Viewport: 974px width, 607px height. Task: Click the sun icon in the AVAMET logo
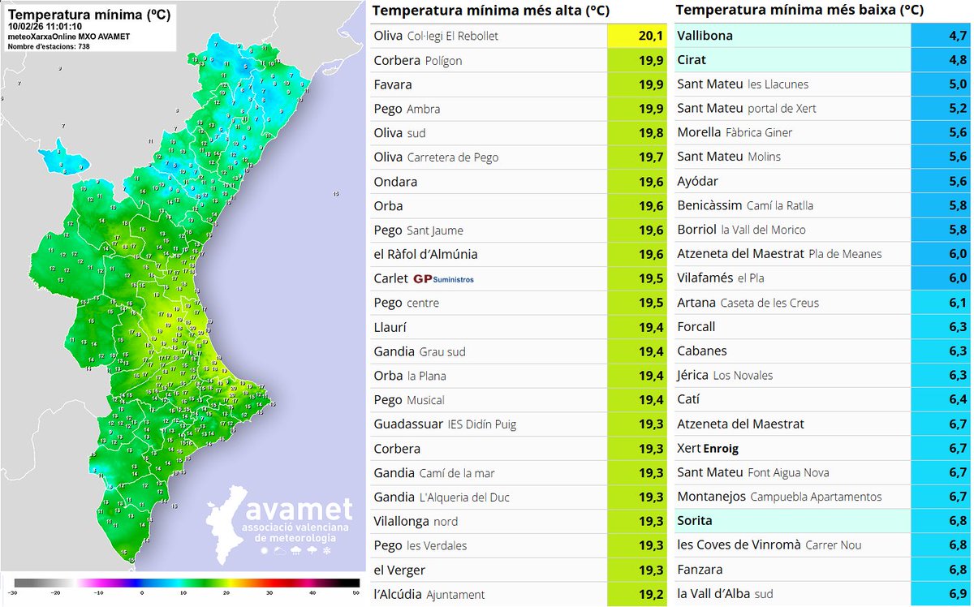[264, 550]
